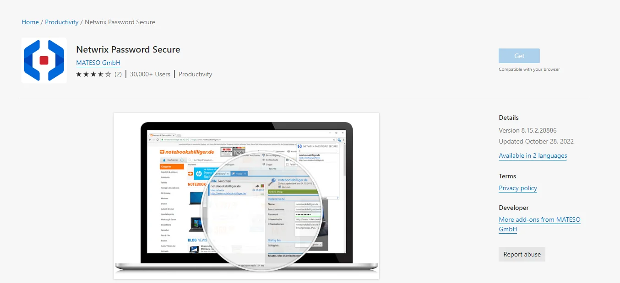620x283 pixels.
Task: Open the Privacy policy link
Action: [518, 188]
